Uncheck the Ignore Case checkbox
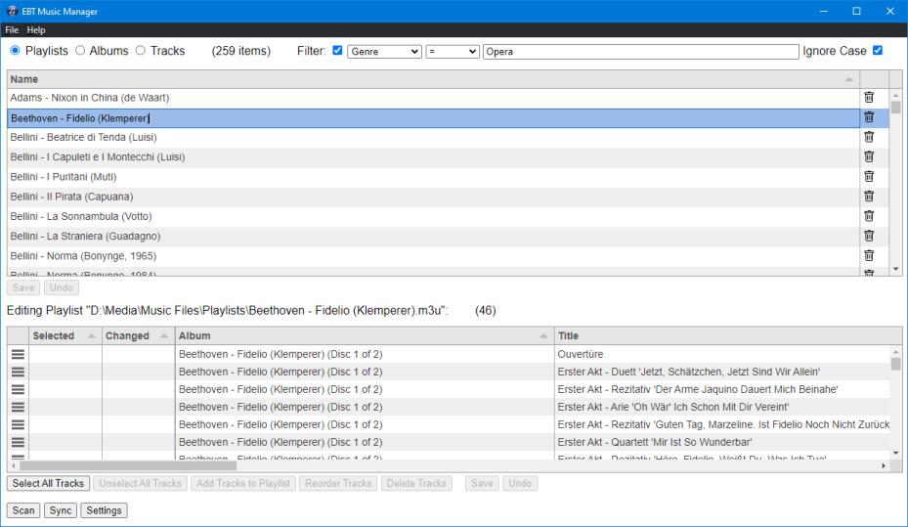This screenshot has width=908, height=527. [x=877, y=51]
